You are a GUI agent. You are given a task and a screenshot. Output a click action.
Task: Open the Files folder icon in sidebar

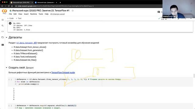point(2,37)
